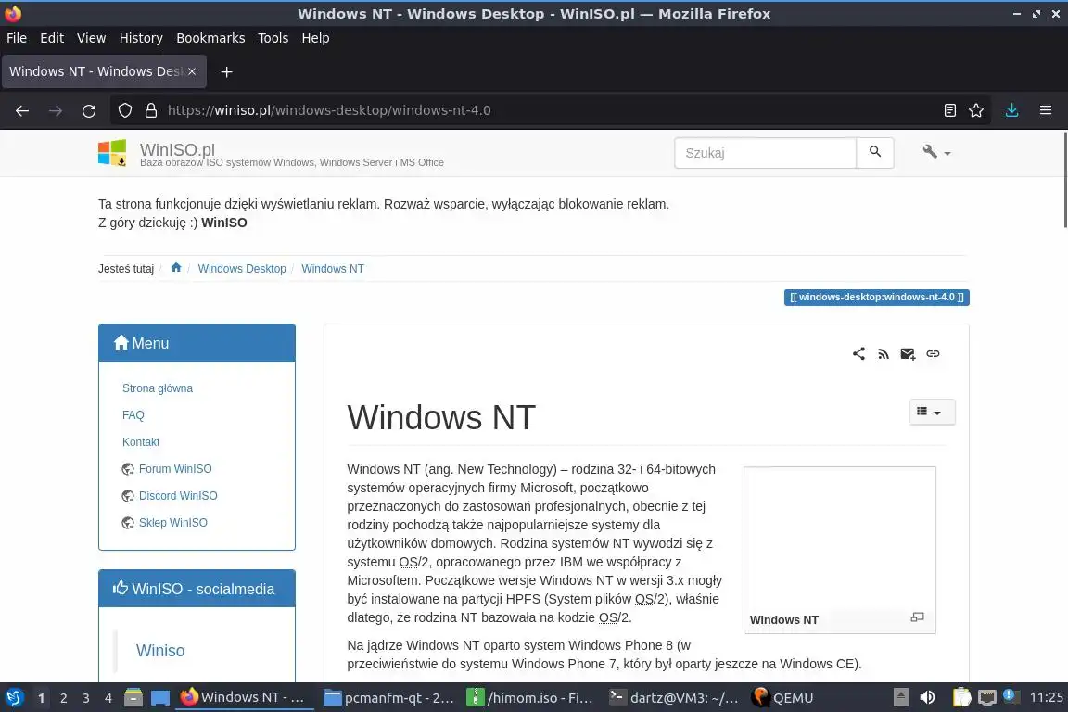Switch to QEMU taskbar window

(783, 698)
